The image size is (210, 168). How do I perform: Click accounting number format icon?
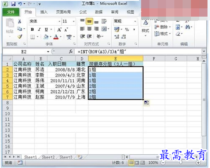[117, 29]
